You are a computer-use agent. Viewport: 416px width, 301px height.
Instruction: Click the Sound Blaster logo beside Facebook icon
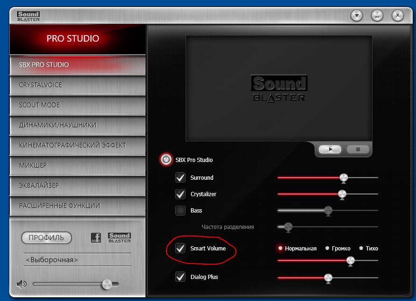pyautogui.click(x=119, y=238)
